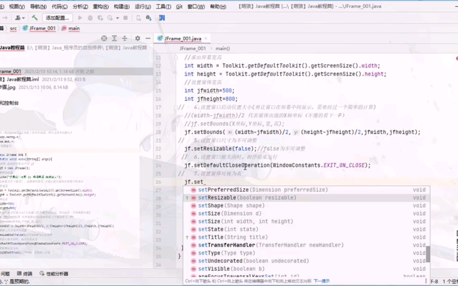This screenshot has width=458, height=286.
Task: Click JFrame_001 in the navigation breadcrumb
Action: [x=39, y=28]
